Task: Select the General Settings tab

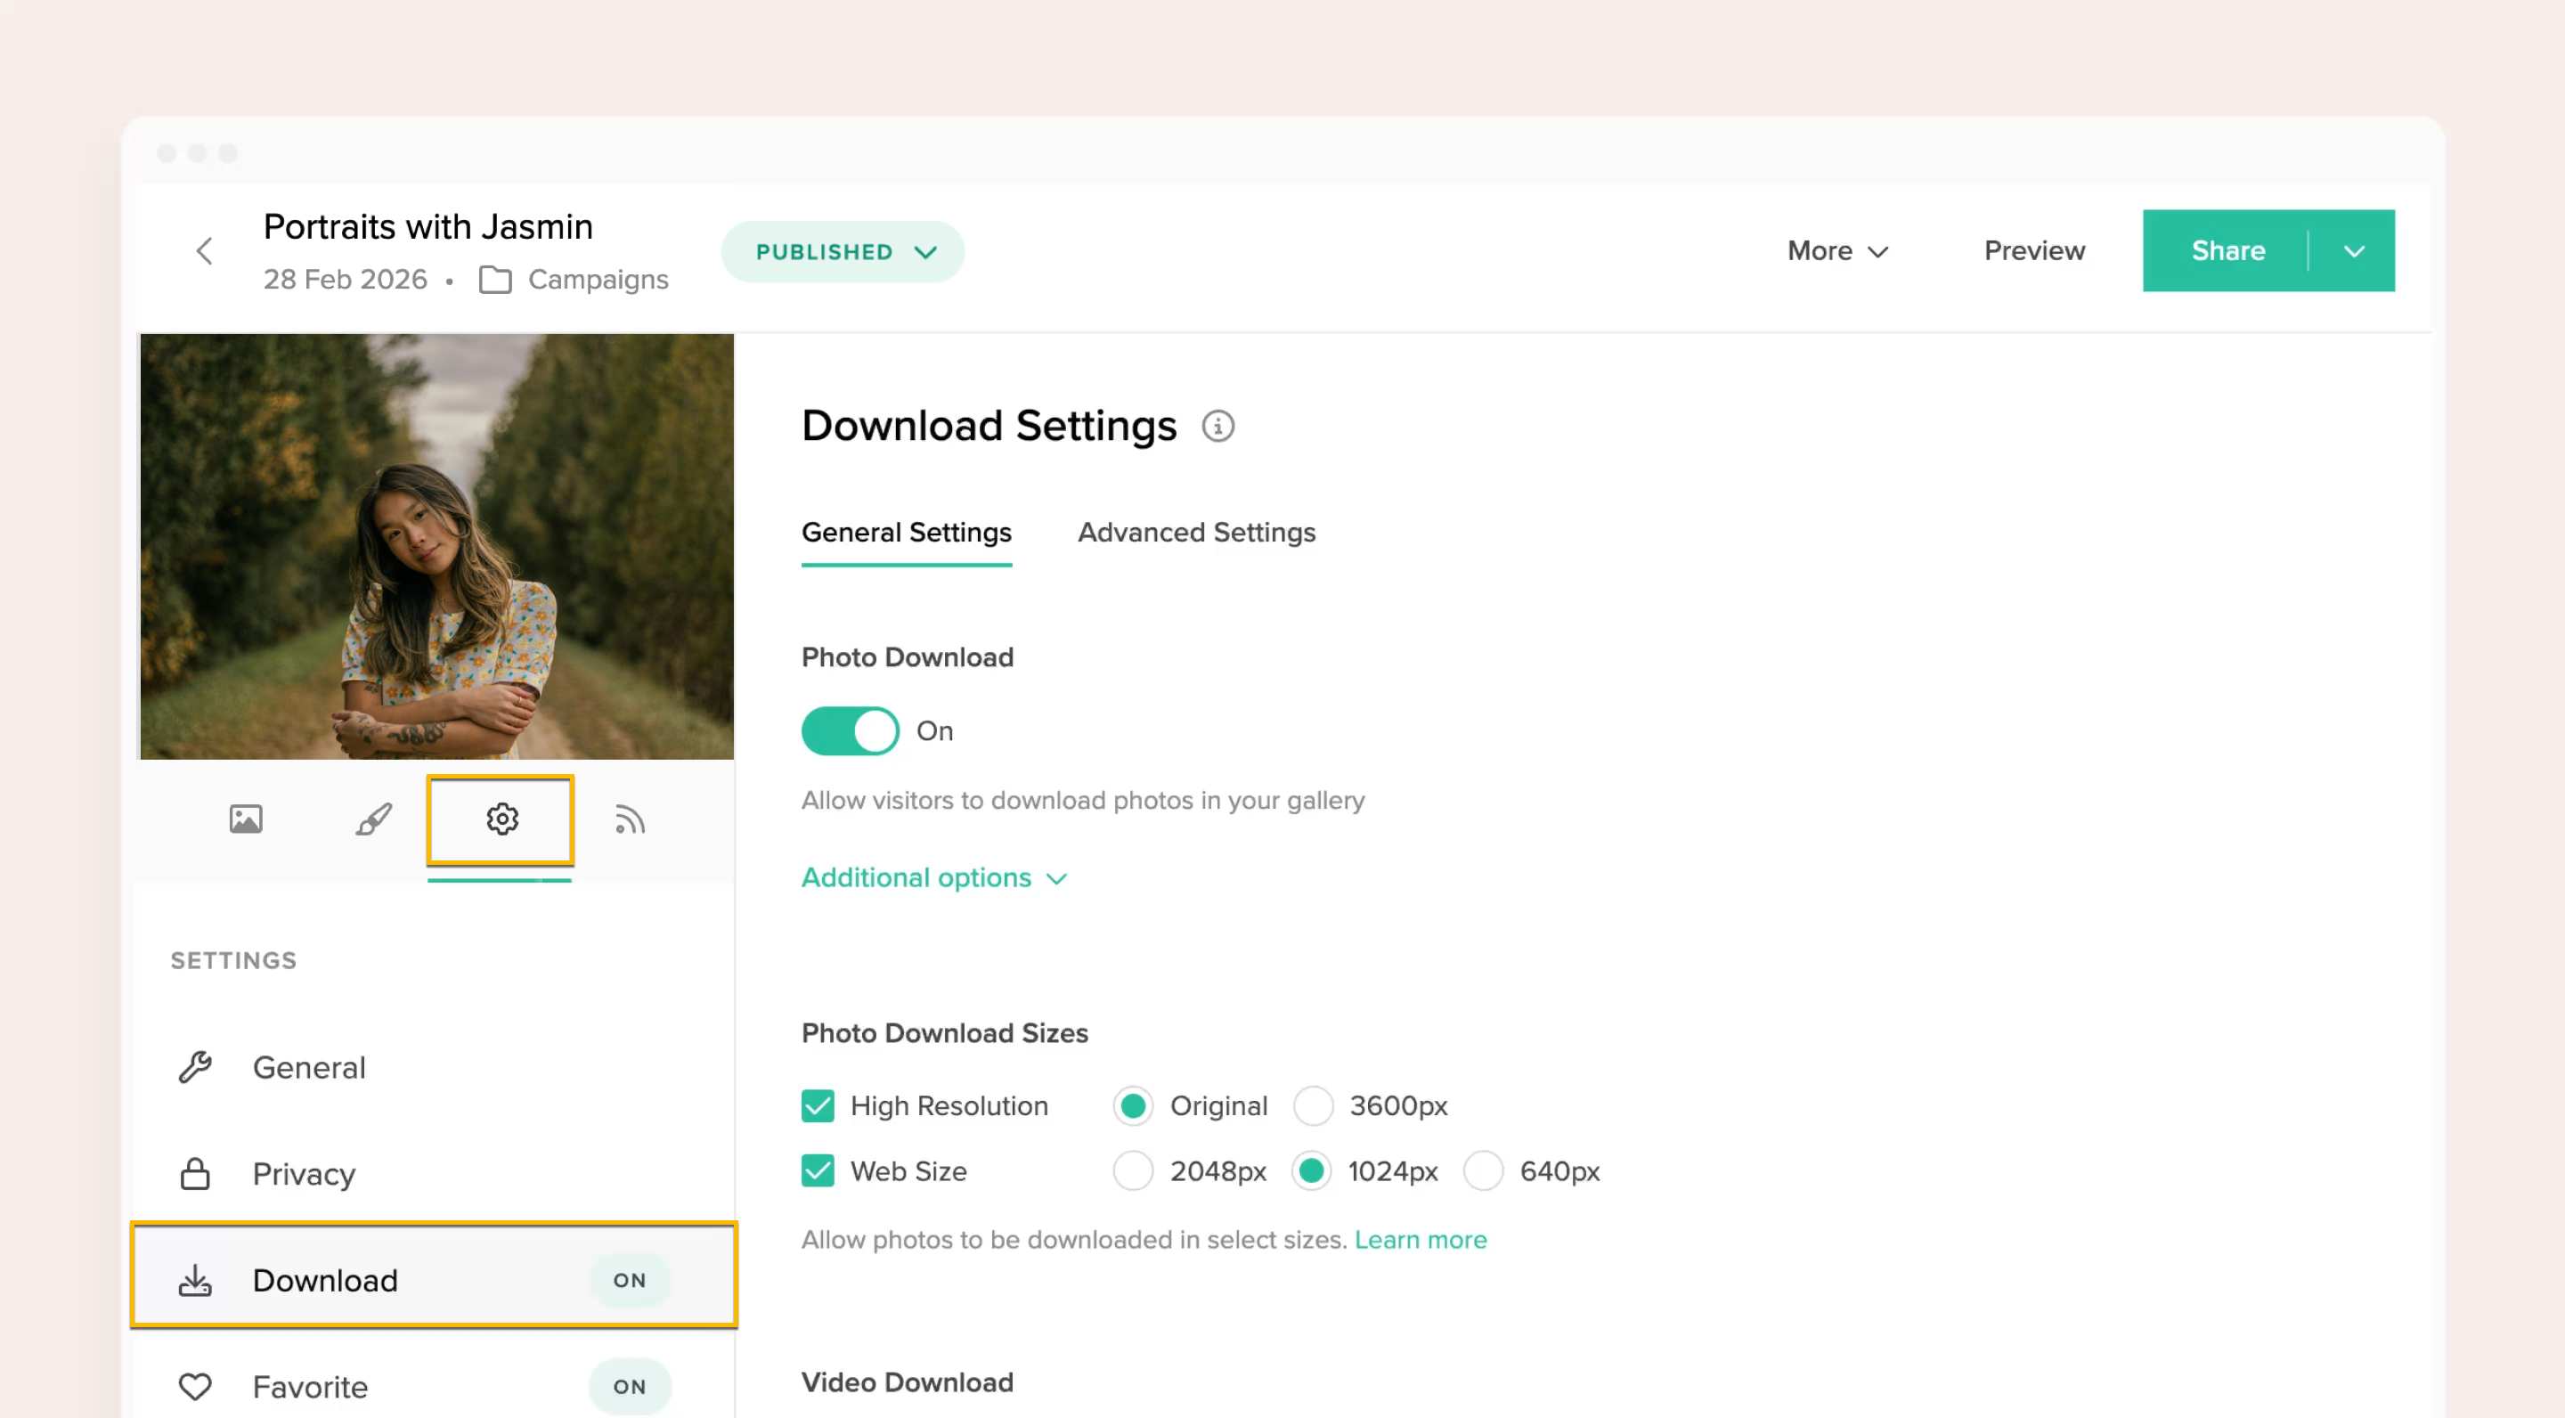Action: 906,533
